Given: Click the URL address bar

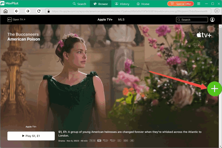Looking at the screenshot, I should click(128, 11).
